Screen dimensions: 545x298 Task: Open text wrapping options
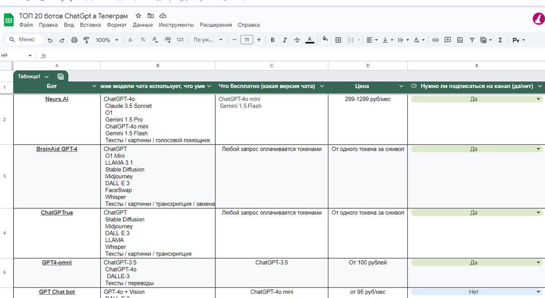403,40
